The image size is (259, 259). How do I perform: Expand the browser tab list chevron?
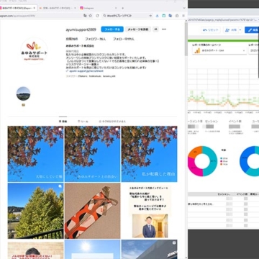(x=184, y=8)
